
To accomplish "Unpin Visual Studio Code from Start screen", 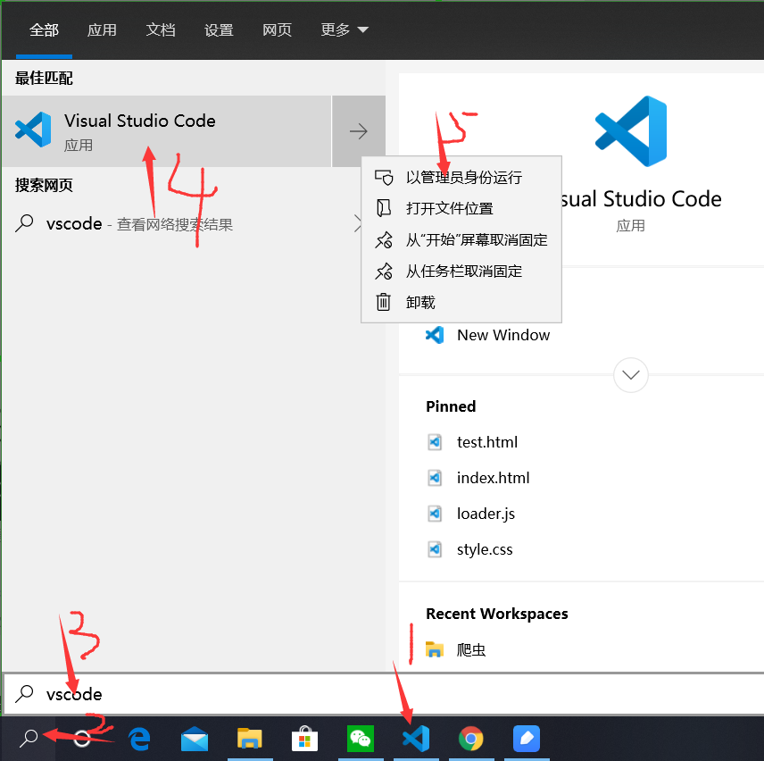I will 464,239.
